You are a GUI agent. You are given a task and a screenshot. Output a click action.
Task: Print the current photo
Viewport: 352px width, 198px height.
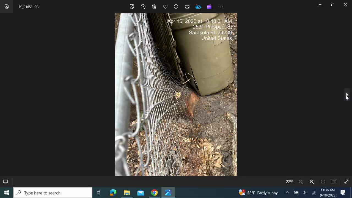[x=187, y=7]
